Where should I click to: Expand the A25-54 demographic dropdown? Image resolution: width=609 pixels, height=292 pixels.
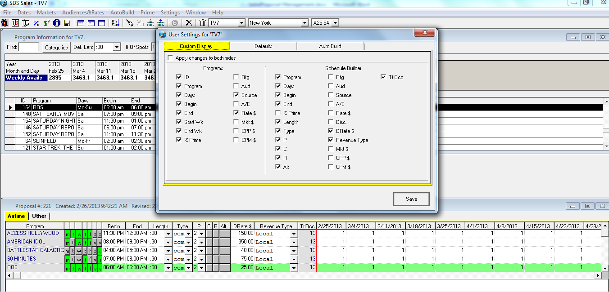[335, 23]
